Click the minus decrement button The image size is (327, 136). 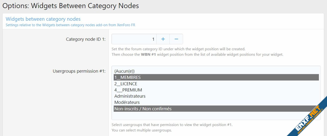coord(176,39)
